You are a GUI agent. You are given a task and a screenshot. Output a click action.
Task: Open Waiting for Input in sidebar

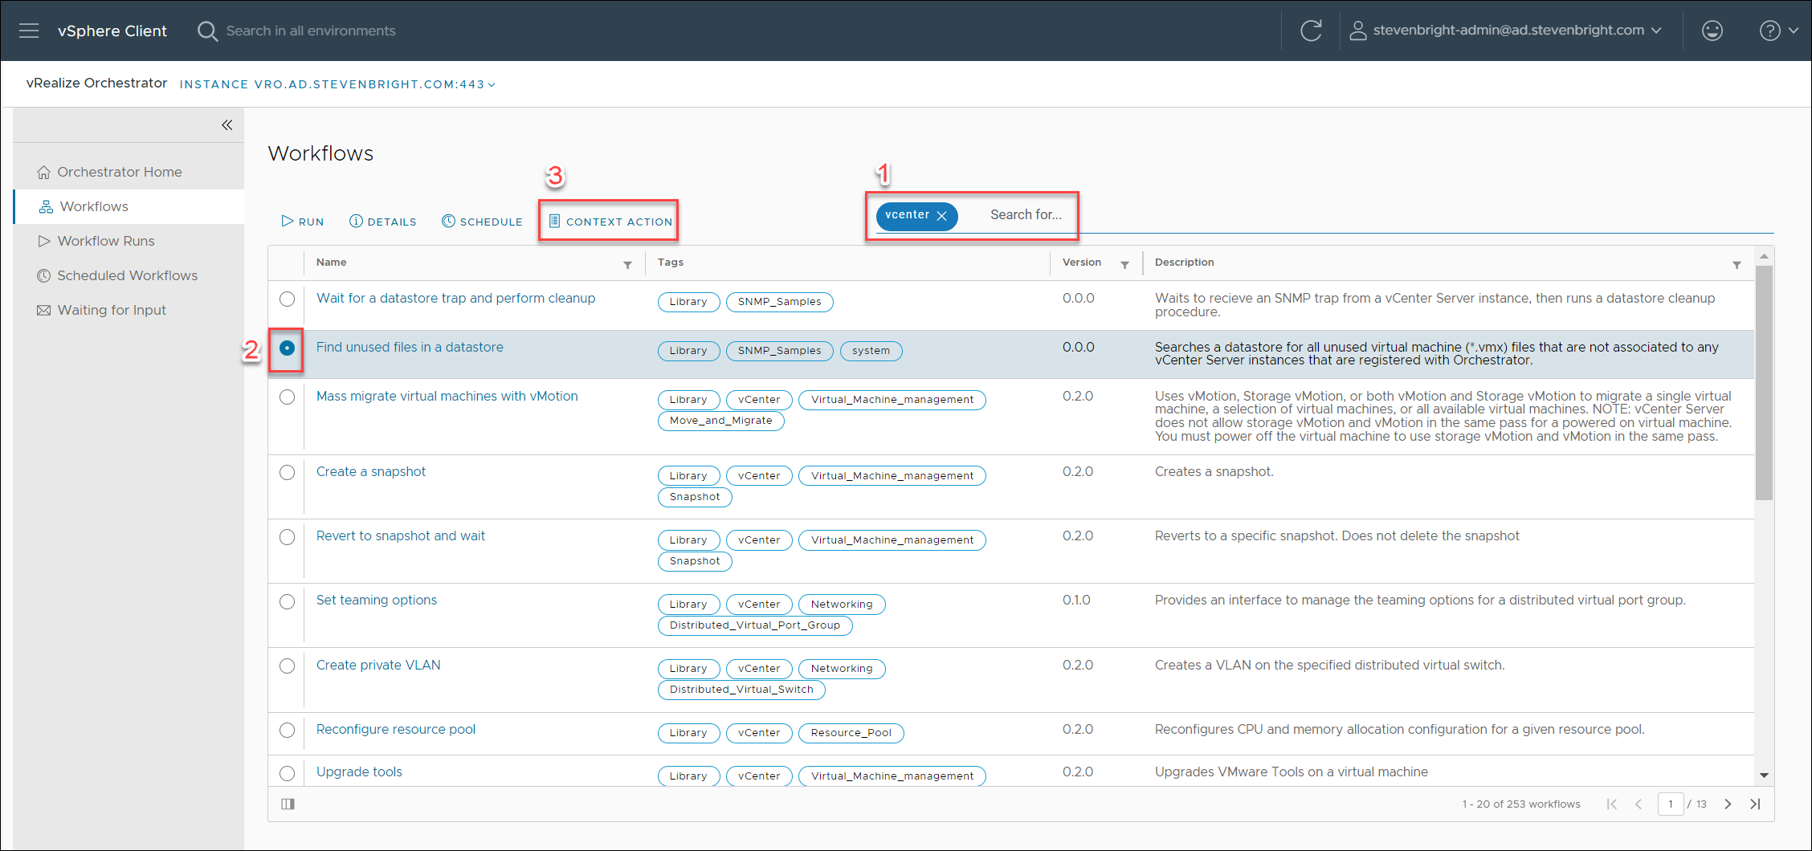pos(129,310)
